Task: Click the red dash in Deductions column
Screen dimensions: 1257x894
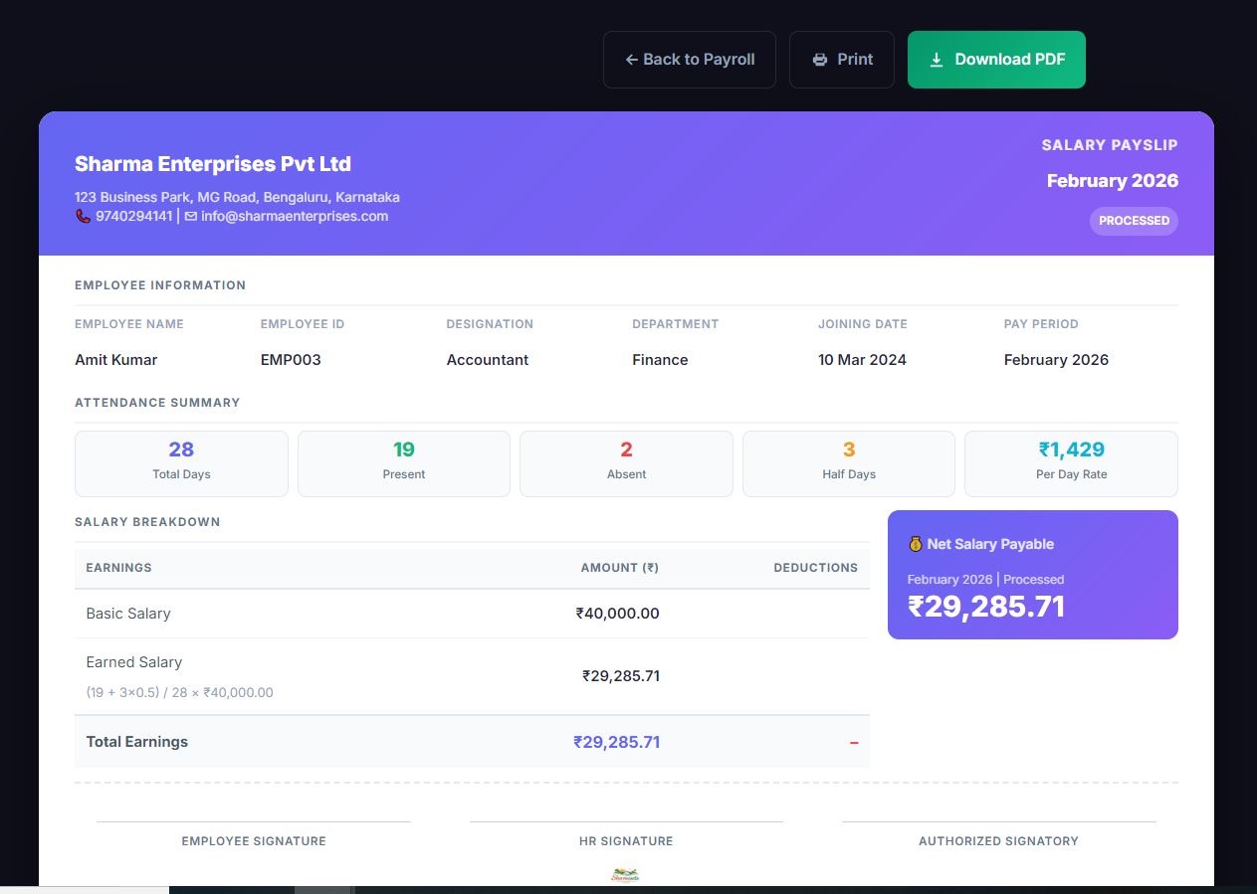Action: pyautogui.click(x=853, y=742)
